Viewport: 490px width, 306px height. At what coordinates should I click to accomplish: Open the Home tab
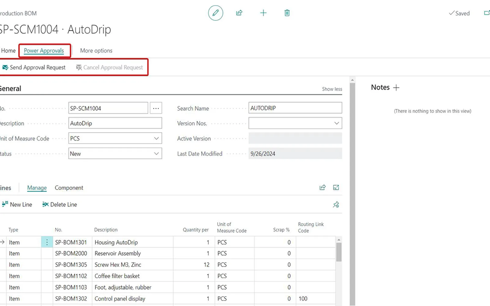point(8,50)
